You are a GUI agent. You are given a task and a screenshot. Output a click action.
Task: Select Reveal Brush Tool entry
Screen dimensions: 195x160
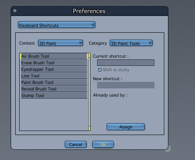coord(54,89)
